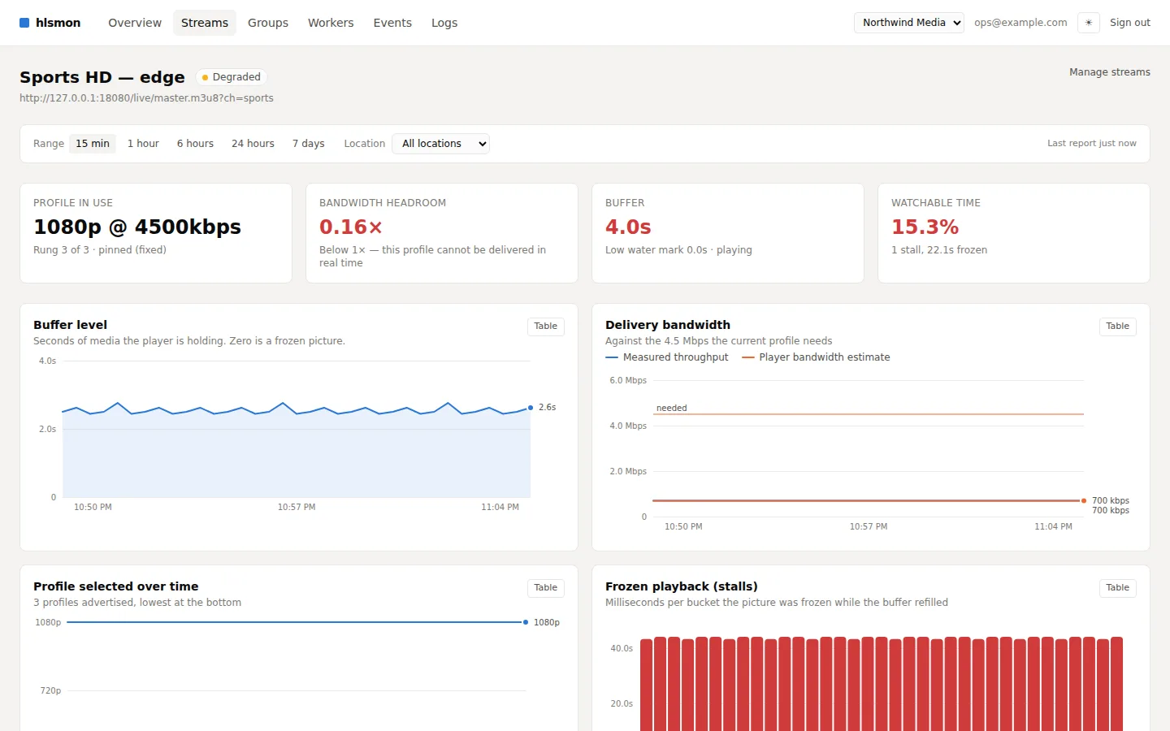Screen dimensions: 1170x731
Task: Toggle the light/dark theme icon
Action: [1089, 23]
